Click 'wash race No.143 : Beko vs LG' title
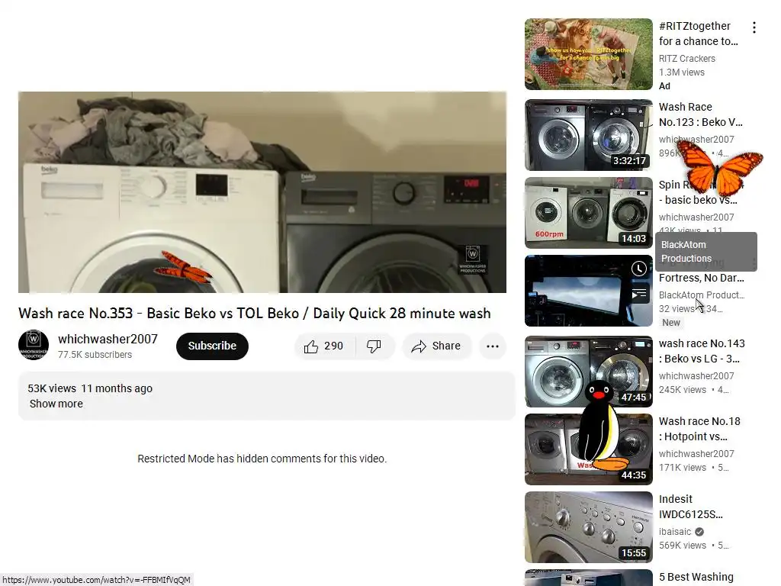The width and height of the screenshot is (781, 586). tap(702, 351)
